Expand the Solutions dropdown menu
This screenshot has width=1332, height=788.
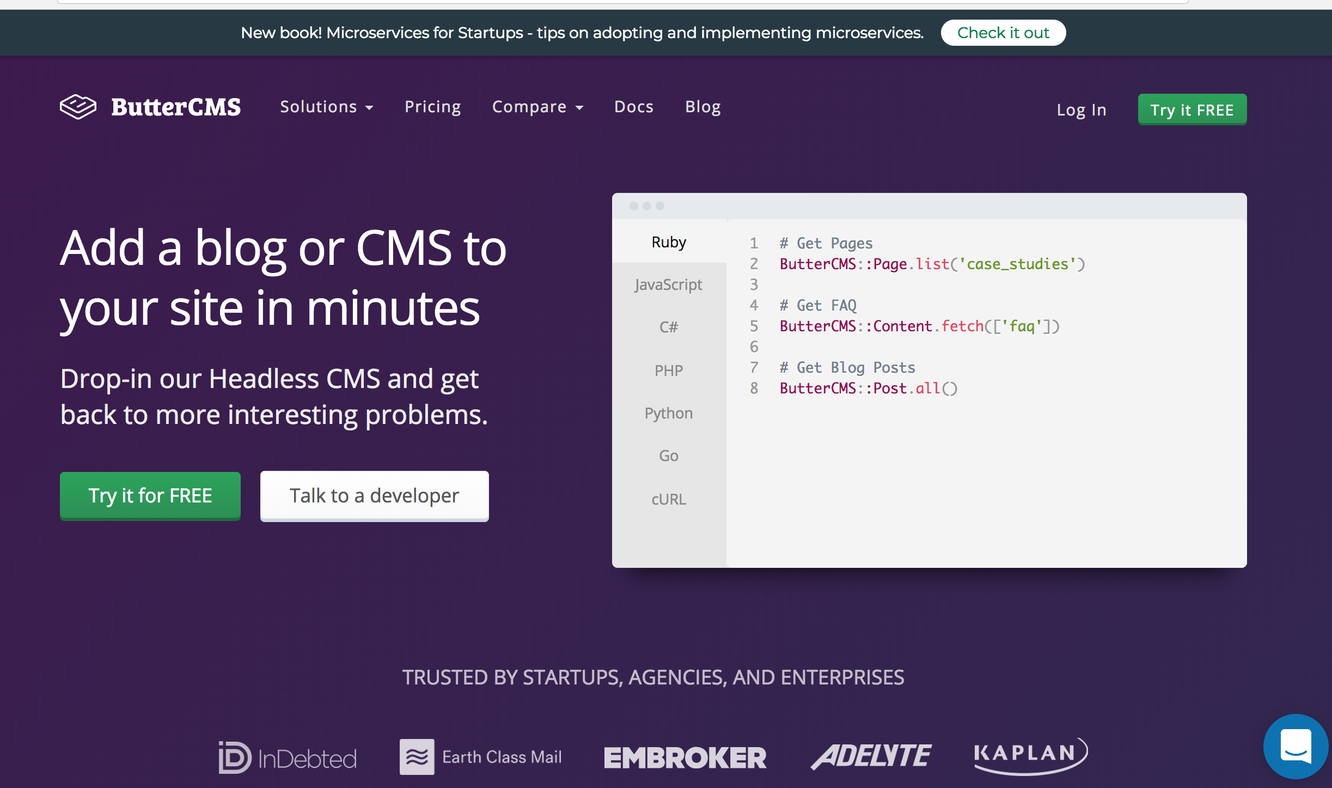pos(327,107)
